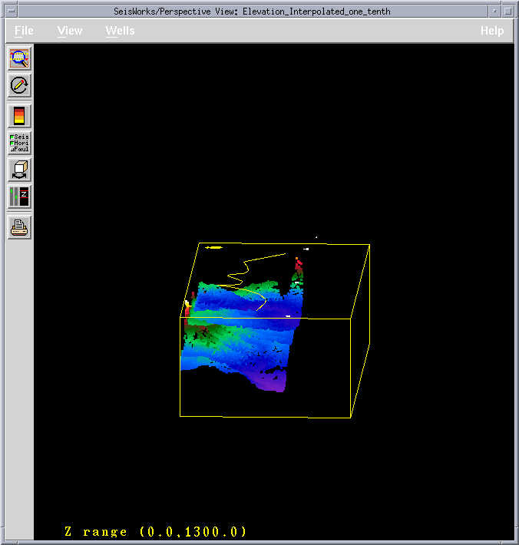Open the Help menu

pos(492,31)
